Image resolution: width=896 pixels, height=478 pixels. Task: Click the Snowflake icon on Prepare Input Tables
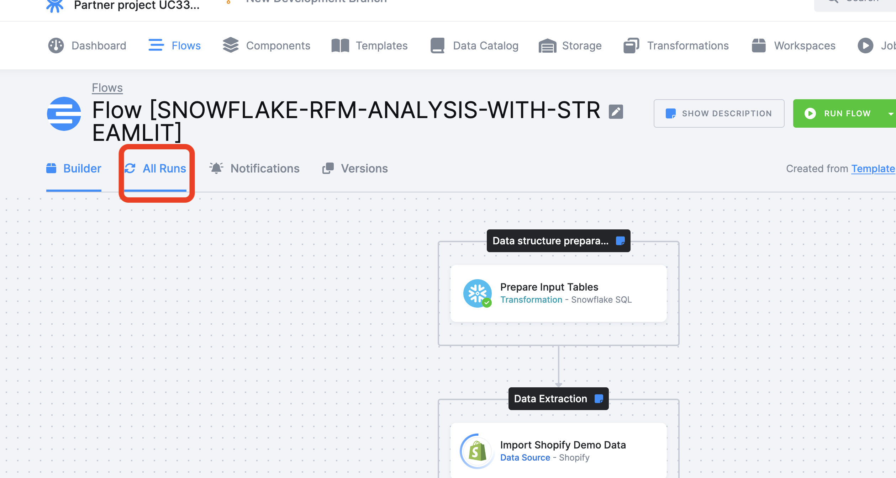tap(478, 293)
